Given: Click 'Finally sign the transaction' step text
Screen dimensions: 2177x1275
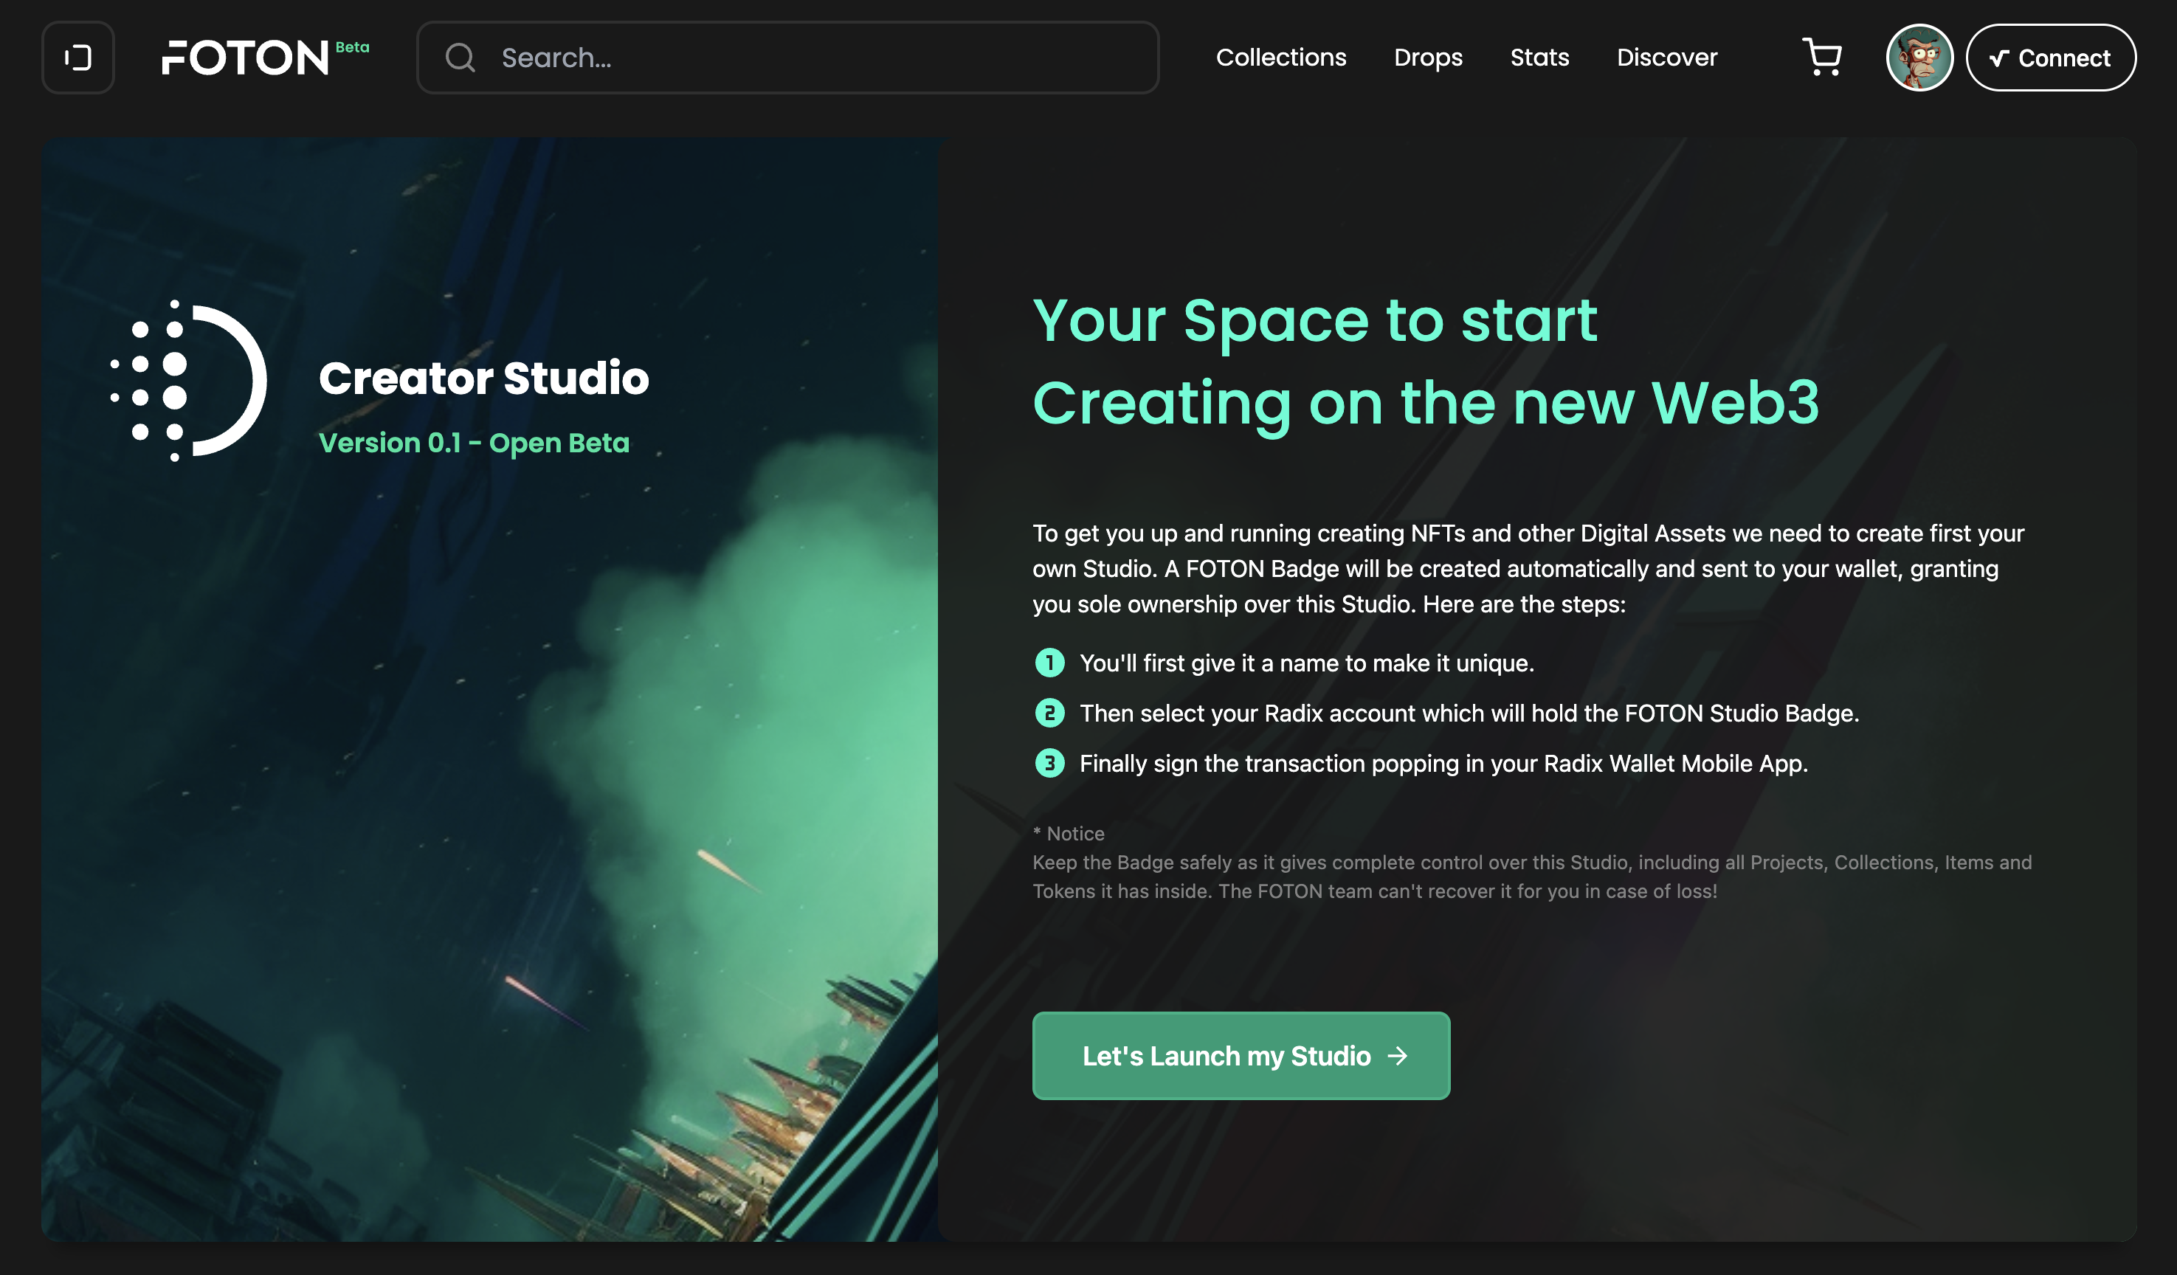Looking at the screenshot, I should 1443,764.
